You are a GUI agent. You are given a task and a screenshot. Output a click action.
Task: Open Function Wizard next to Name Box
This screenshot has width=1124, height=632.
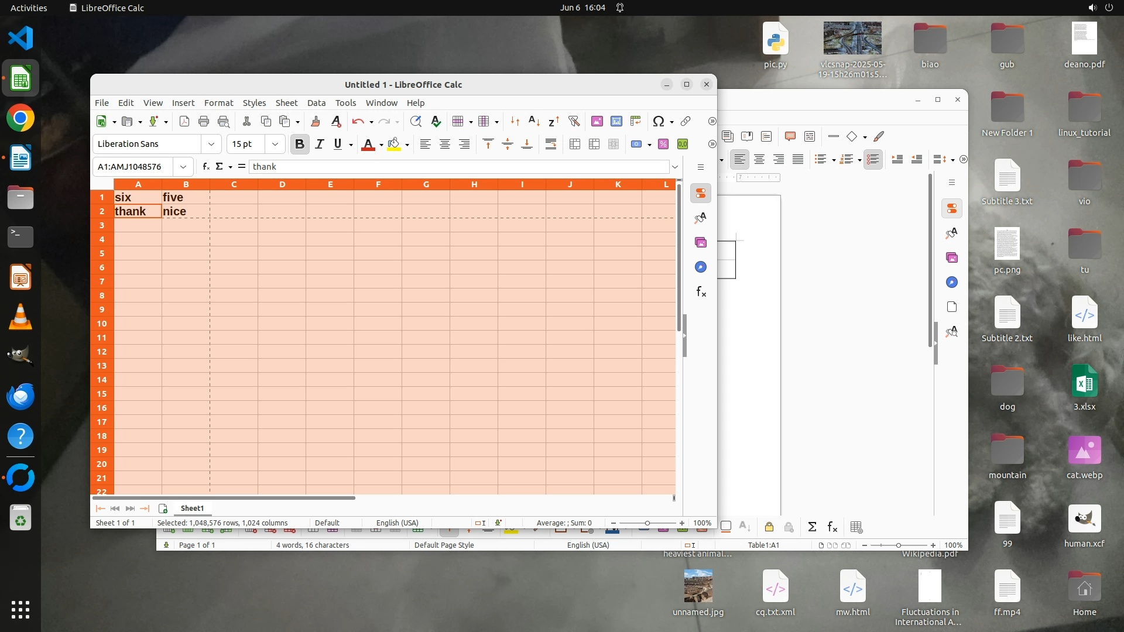pos(205,167)
